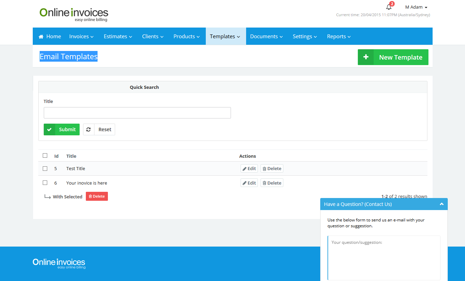This screenshot has height=281, width=465.
Task: Click the red Delete selected button
Action: click(x=97, y=196)
